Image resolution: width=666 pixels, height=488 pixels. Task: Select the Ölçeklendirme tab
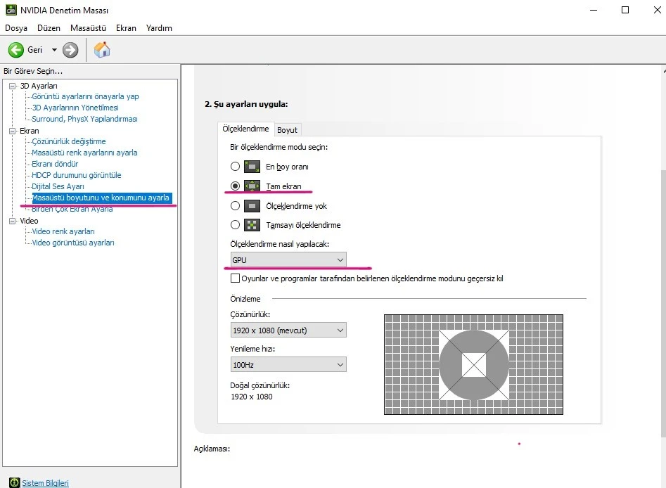[x=245, y=129]
